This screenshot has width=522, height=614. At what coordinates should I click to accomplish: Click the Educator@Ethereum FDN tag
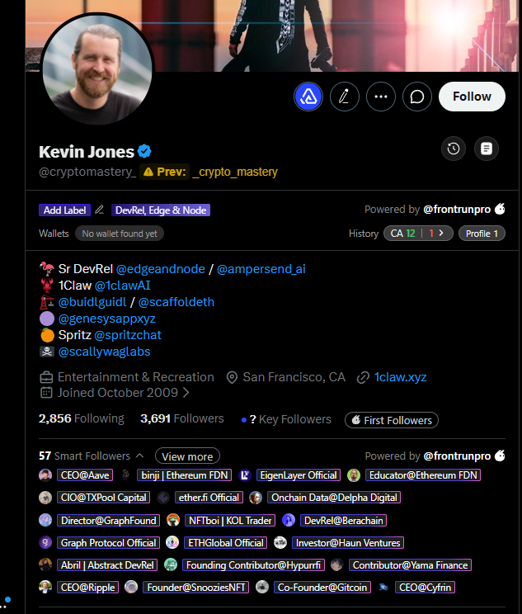(423, 475)
